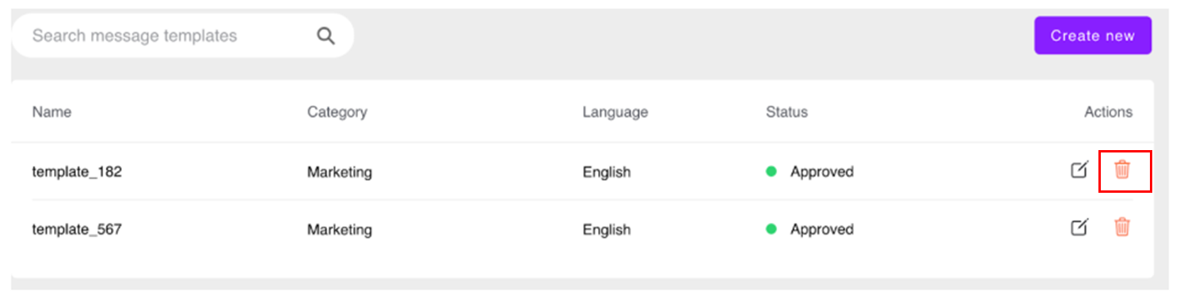
Task: Open the template_182 row name
Action: 77,171
